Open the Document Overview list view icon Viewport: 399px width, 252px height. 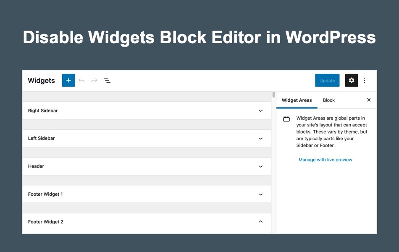pos(107,80)
